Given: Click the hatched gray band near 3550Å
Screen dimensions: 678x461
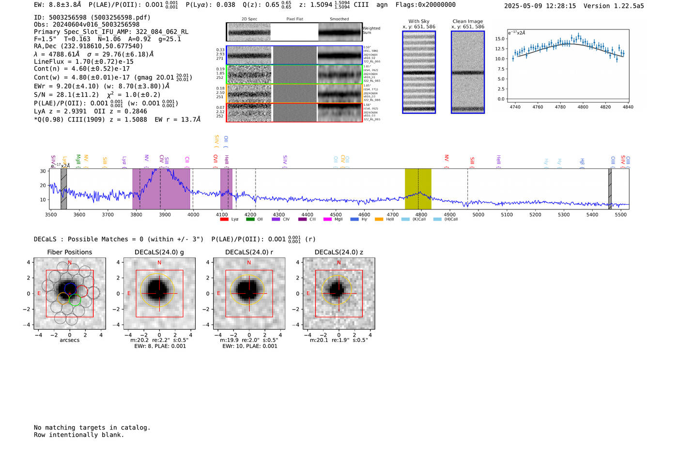Looking at the screenshot, I should coord(63,189).
